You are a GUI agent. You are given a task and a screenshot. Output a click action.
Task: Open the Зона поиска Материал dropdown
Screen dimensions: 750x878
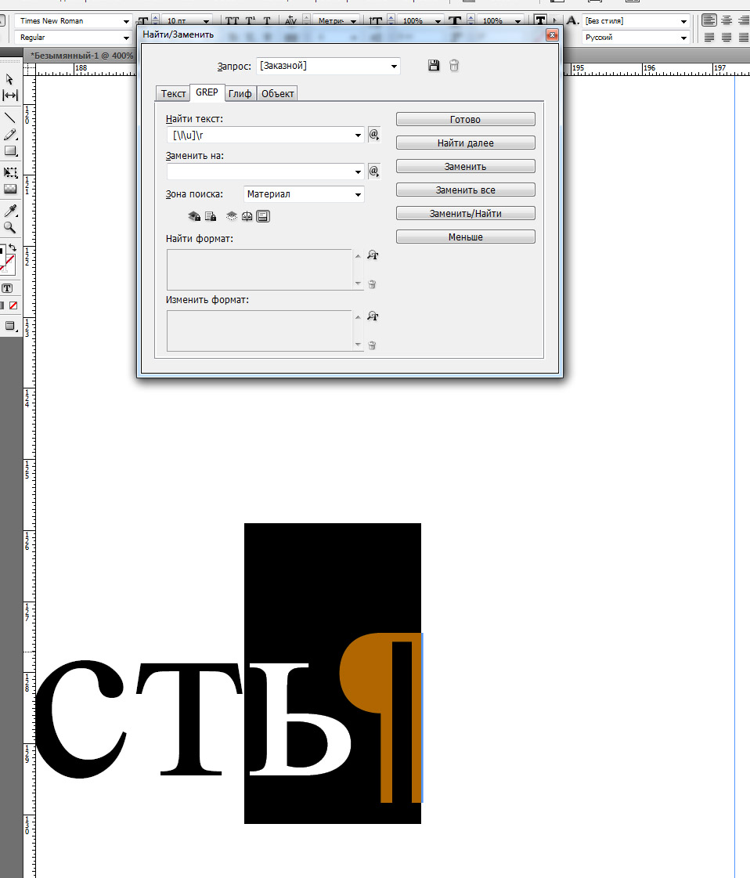[359, 194]
